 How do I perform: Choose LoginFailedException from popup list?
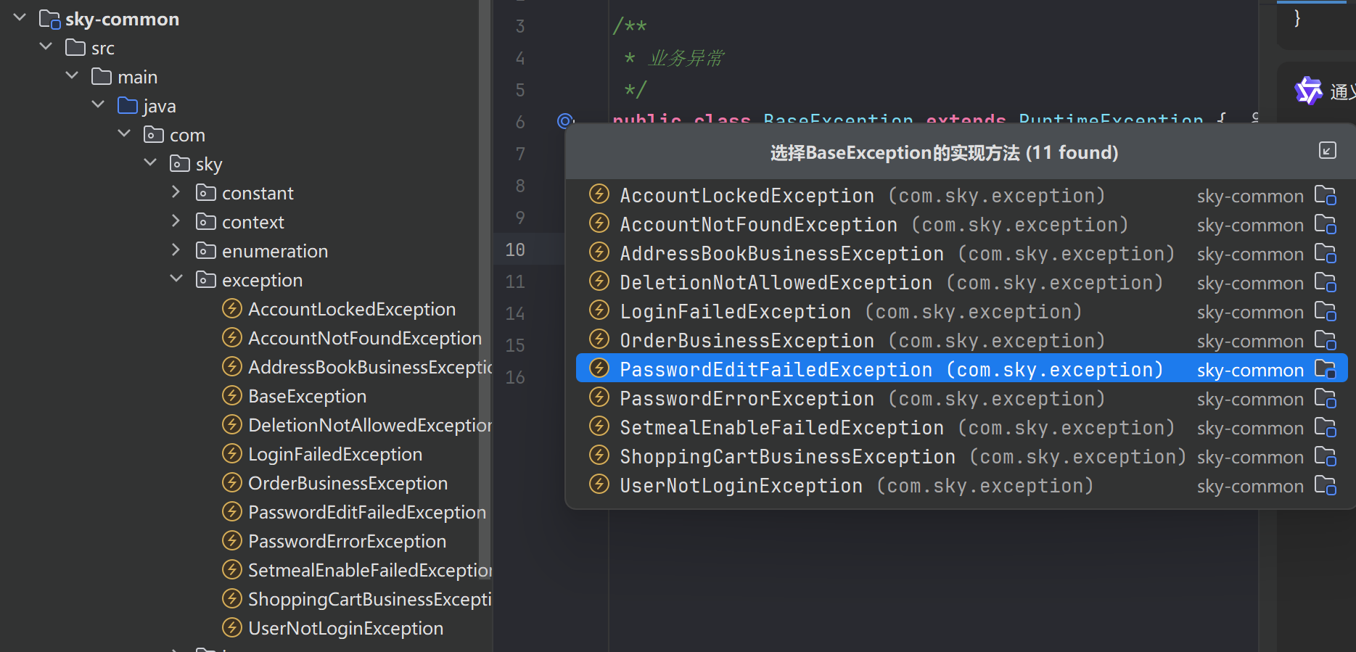734,312
